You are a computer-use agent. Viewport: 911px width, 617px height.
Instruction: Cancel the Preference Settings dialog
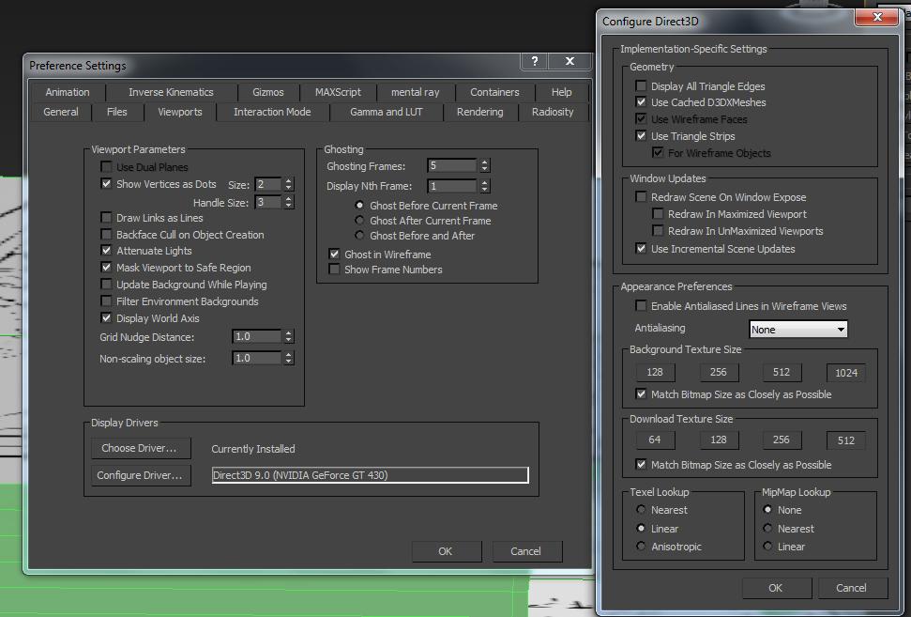(x=526, y=551)
